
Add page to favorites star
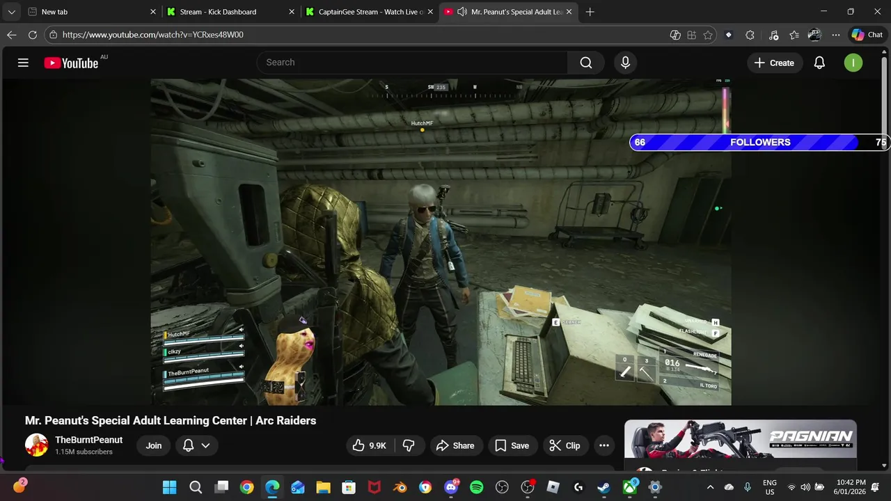[x=708, y=35]
